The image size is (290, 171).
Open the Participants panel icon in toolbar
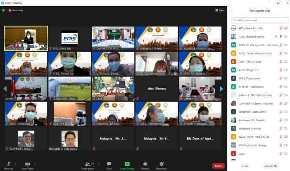coord(88,164)
